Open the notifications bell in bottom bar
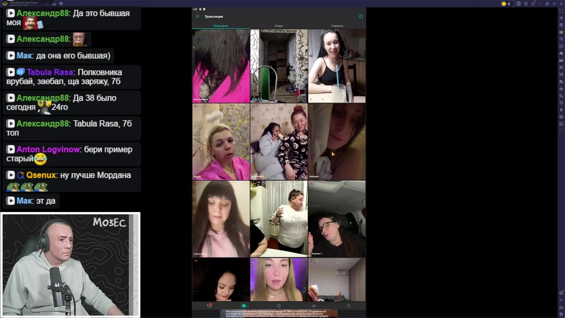This screenshot has width=565, height=318. click(x=279, y=306)
